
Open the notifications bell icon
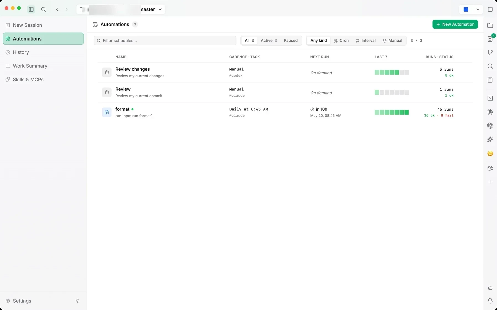(490, 301)
